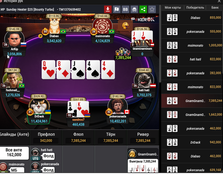This screenshot has height=174, width=223.
Task: Open the Флоп street column
Action: 78,137
